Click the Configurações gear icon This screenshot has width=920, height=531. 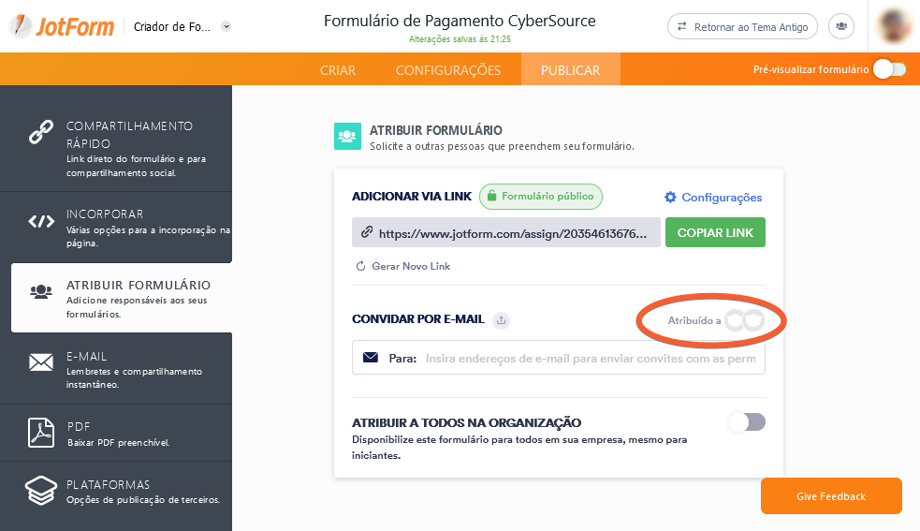[670, 198]
